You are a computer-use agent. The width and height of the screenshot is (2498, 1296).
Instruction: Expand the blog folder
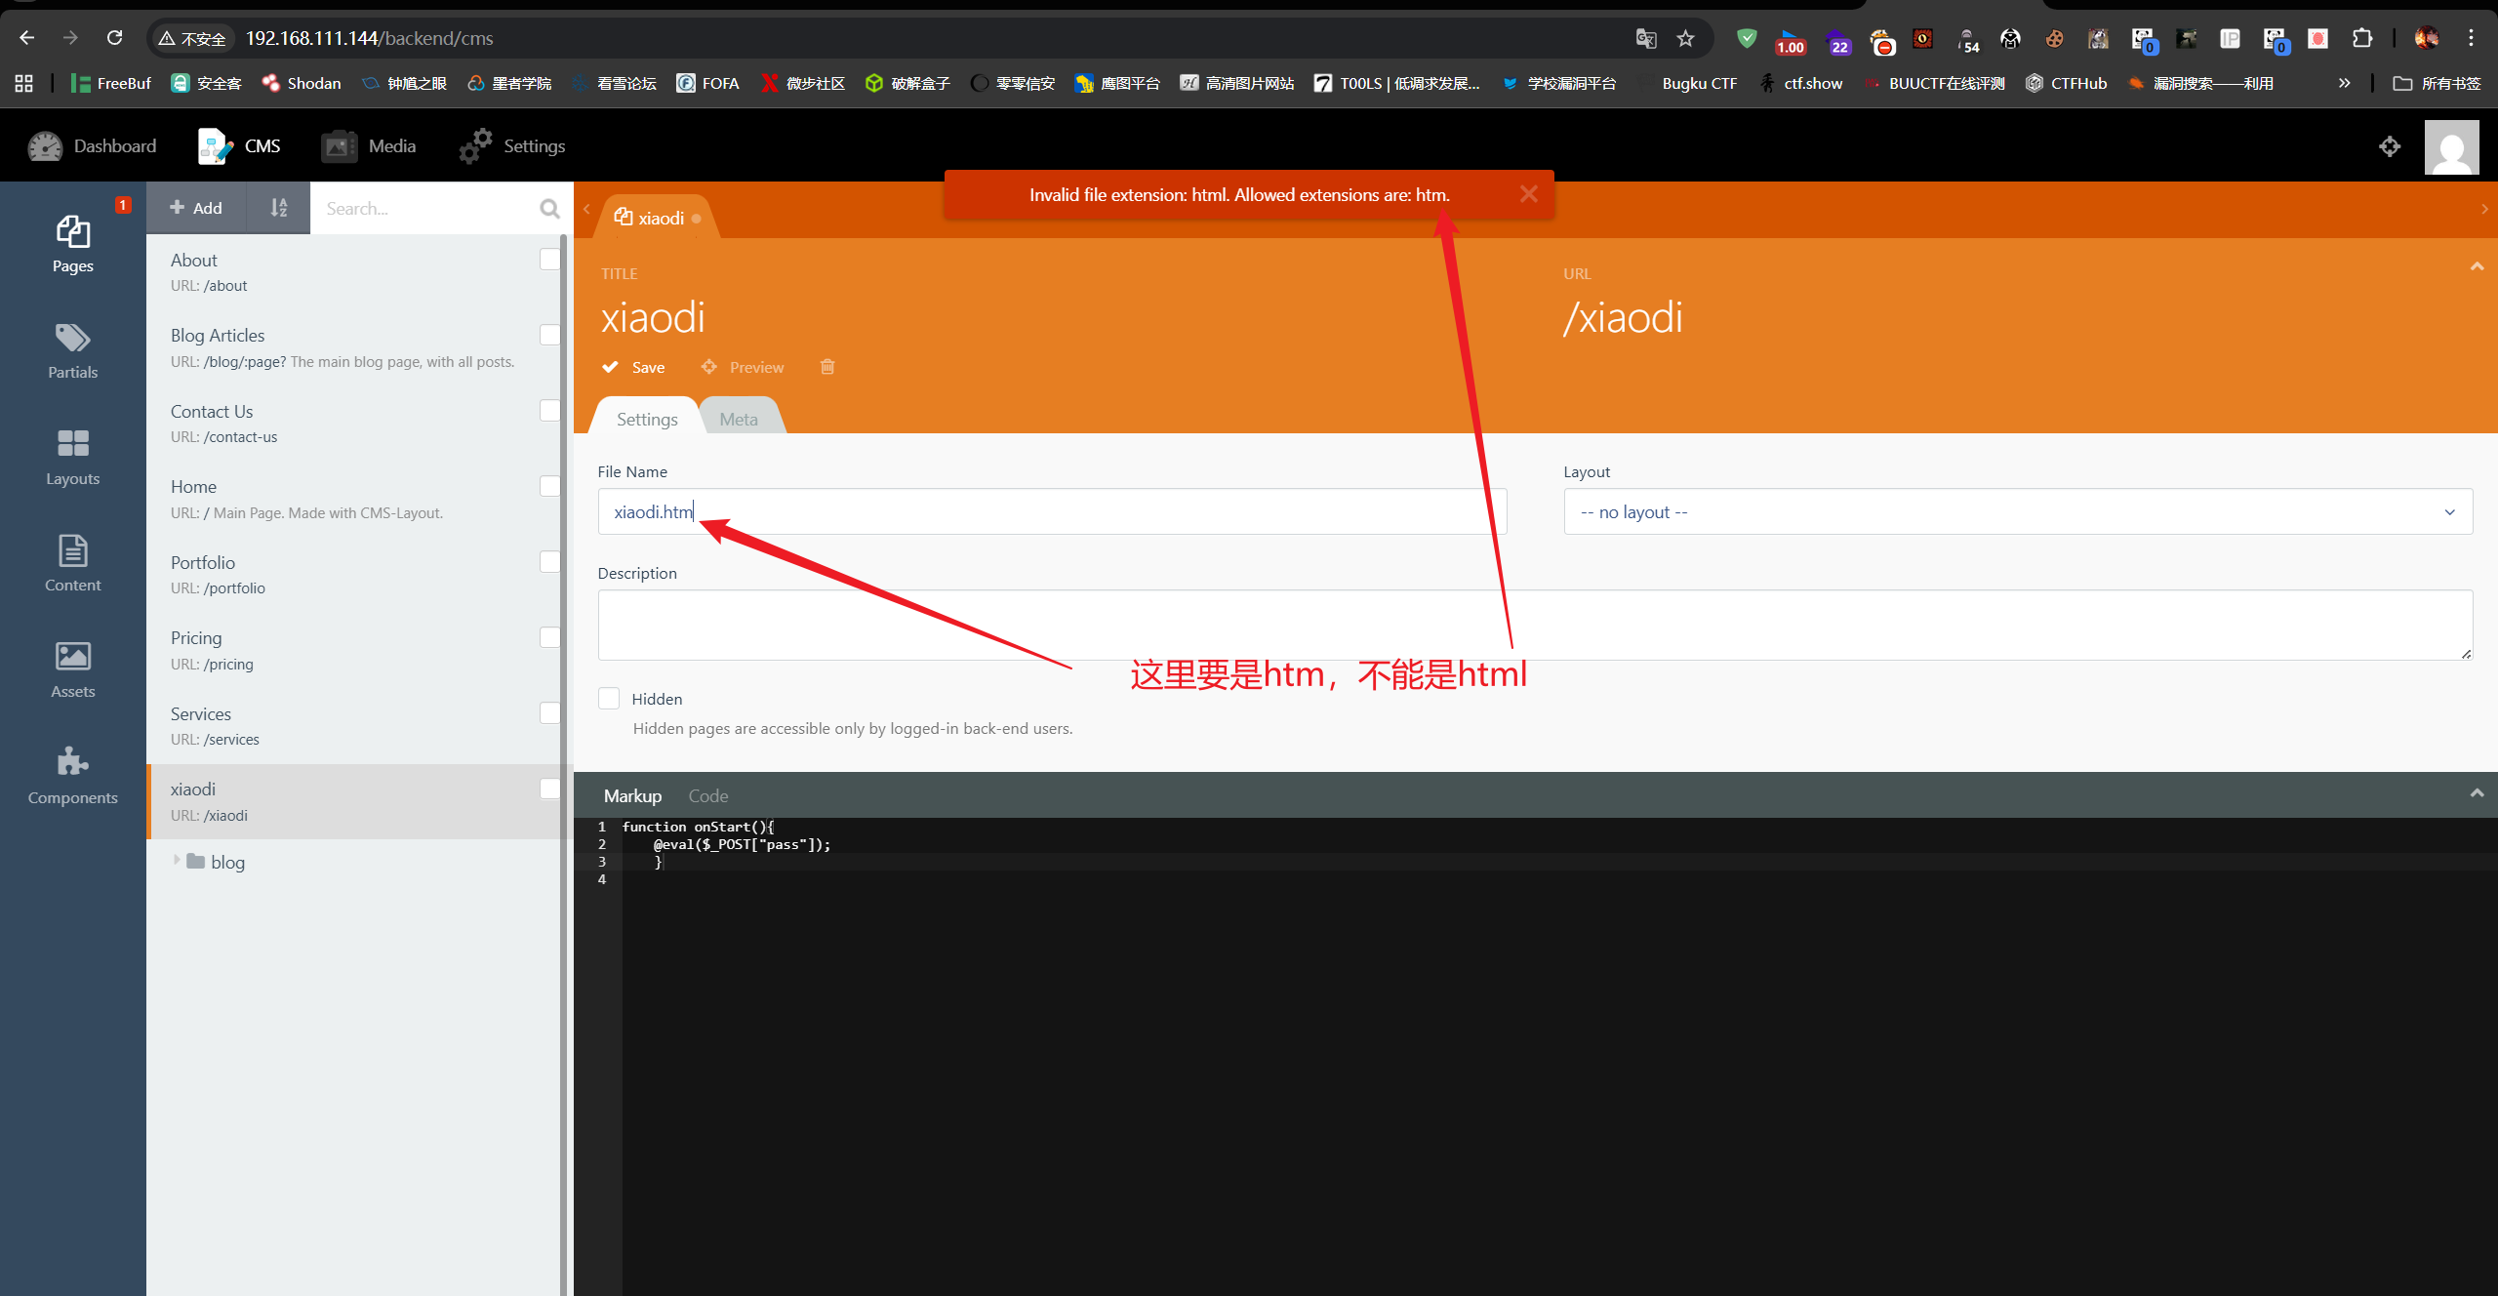[x=177, y=861]
